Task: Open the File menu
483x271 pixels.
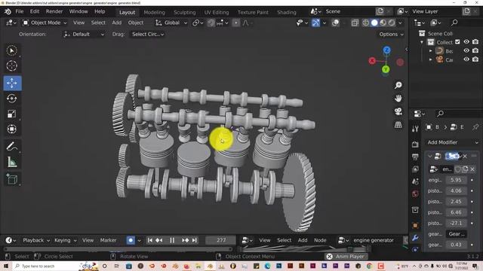Action: [x=20, y=12]
